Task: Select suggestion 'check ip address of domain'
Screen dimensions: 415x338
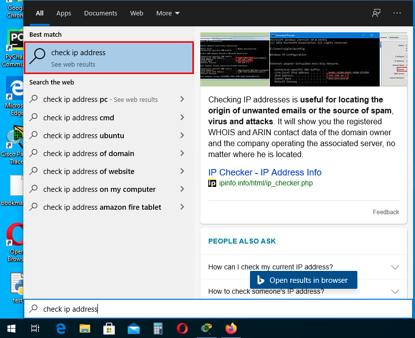Action: (100, 154)
